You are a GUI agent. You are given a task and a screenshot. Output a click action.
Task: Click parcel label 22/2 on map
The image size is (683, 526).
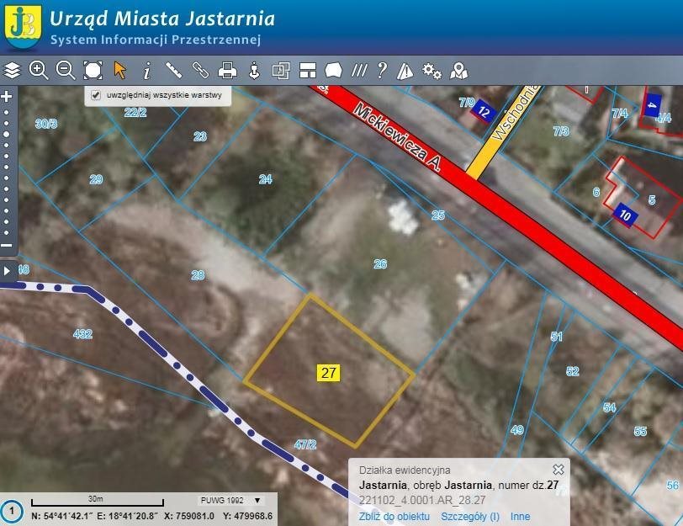click(x=135, y=113)
